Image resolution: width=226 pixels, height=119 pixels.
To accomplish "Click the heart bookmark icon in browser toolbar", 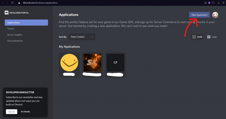I will click(x=213, y=3).
